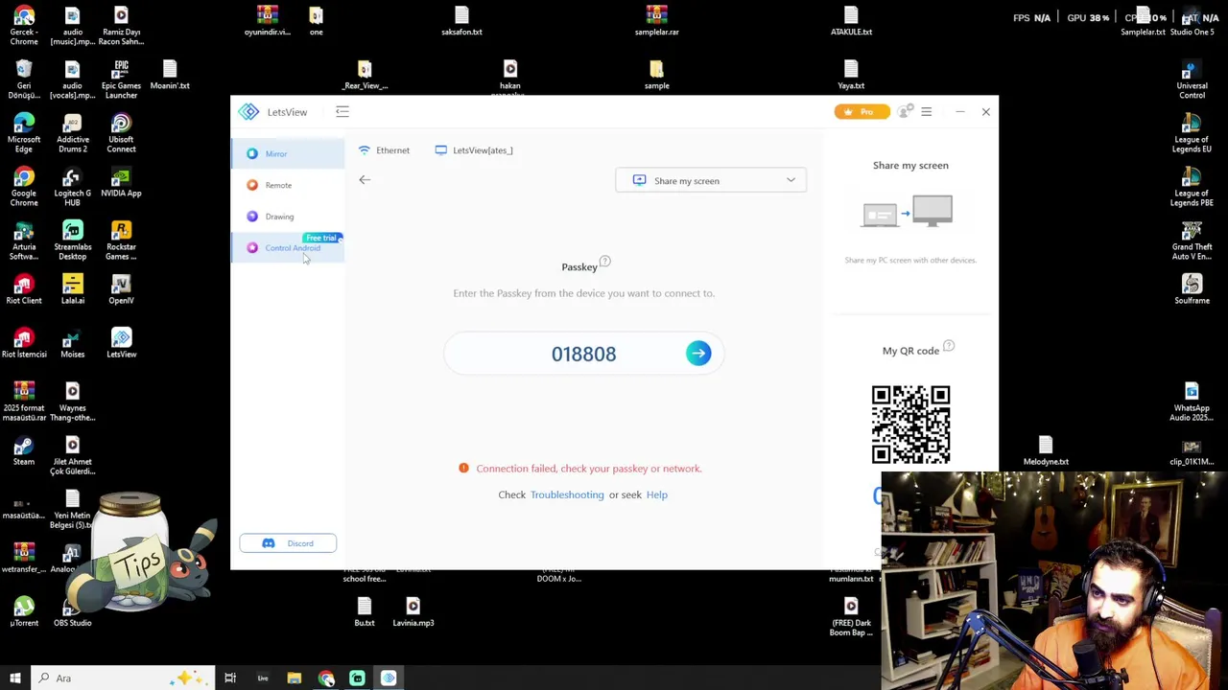Select the Universal Control desktop icon
The width and height of the screenshot is (1228, 690).
click(1192, 79)
